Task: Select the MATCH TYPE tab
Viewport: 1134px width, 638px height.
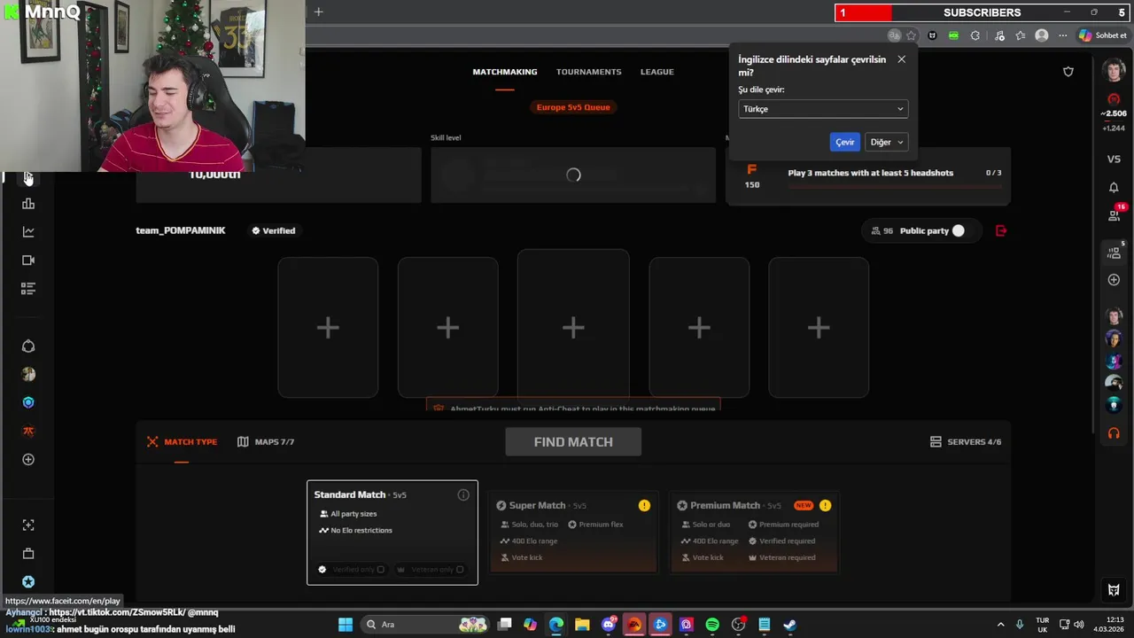Action: [182, 441]
